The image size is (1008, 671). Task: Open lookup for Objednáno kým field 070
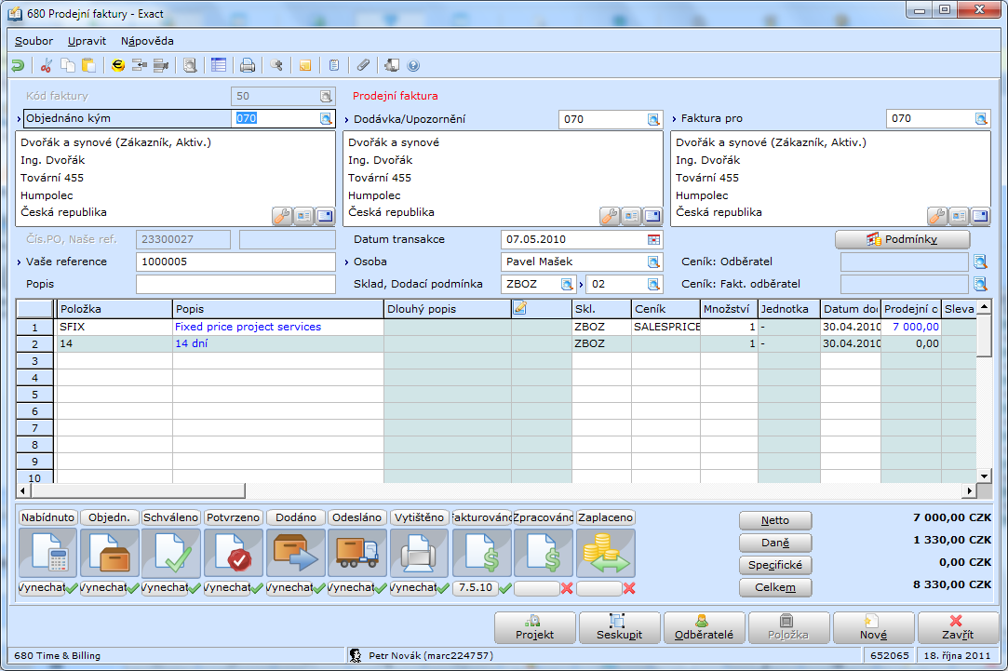click(x=326, y=118)
